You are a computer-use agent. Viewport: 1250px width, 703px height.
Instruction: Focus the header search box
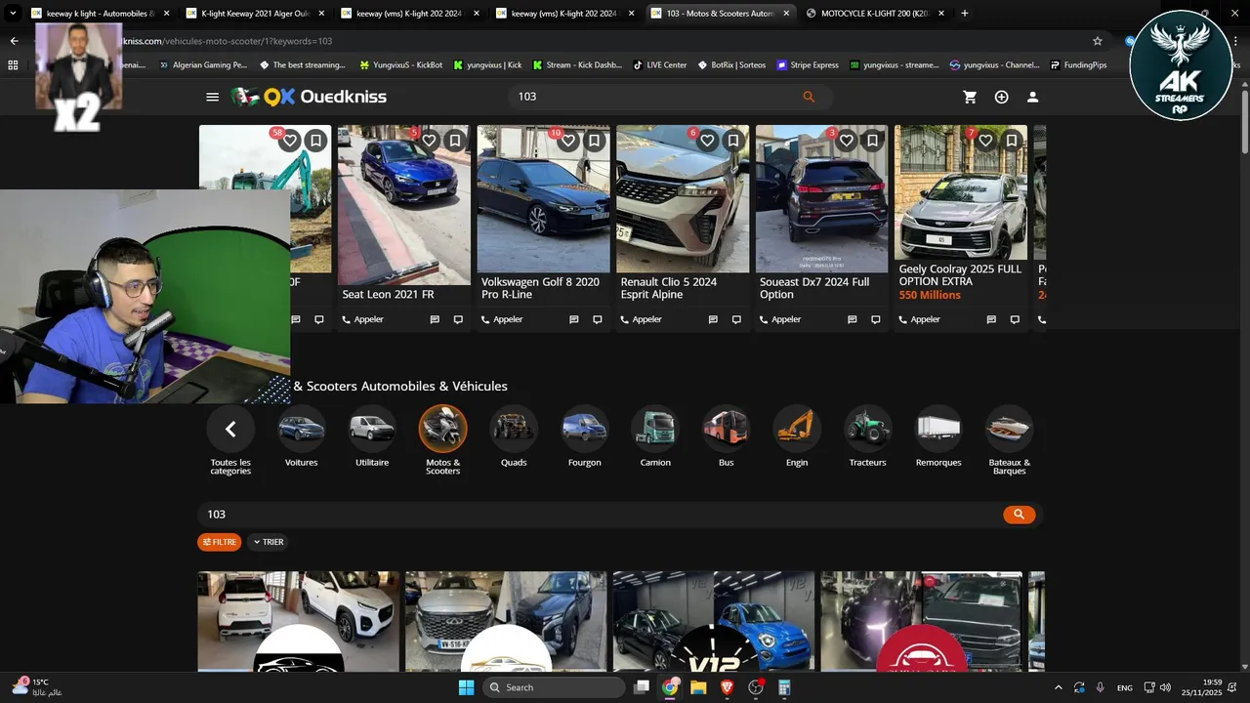coord(654,97)
